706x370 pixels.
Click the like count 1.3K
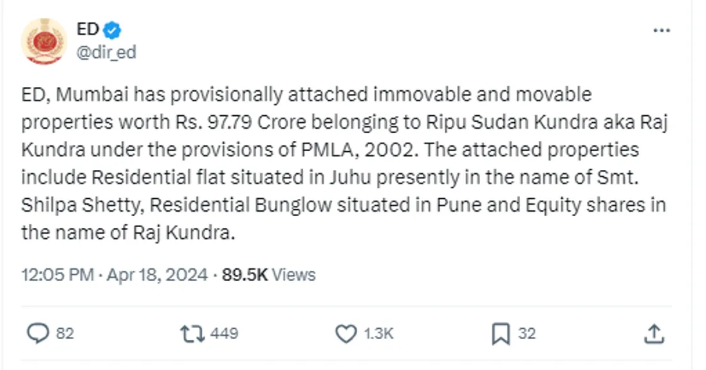tap(378, 334)
